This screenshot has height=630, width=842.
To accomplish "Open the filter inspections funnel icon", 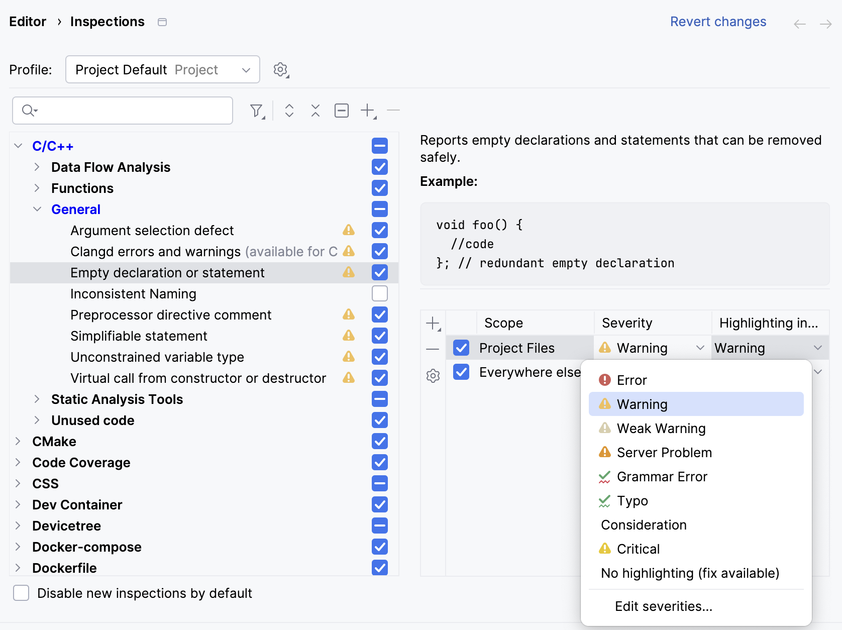I will (257, 111).
